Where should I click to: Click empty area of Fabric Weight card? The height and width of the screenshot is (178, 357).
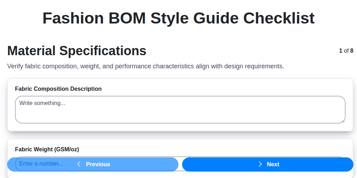214,149
